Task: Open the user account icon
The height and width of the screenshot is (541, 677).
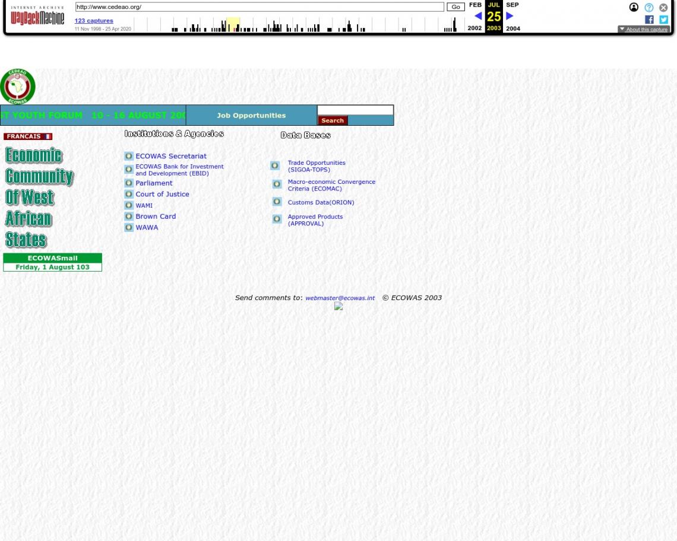Action: coord(634,7)
